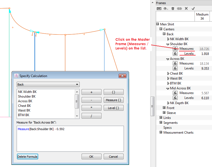Toggle the eye visibility dropdown in Frames toolbar
The height and width of the screenshot is (167, 212).
pos(166,8)
